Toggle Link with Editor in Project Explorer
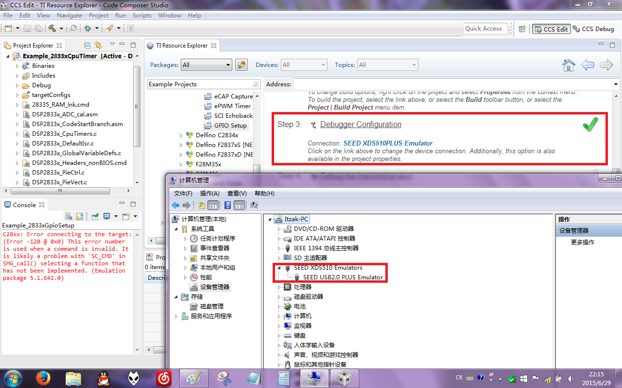This screenshot has height=388, width=622. pos(98,46)
